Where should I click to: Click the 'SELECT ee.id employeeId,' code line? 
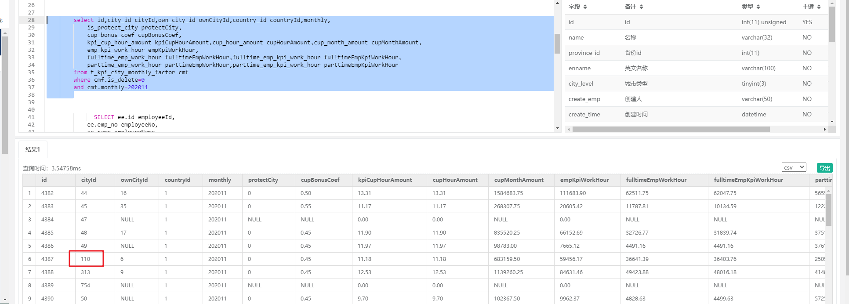pos(134,117)
